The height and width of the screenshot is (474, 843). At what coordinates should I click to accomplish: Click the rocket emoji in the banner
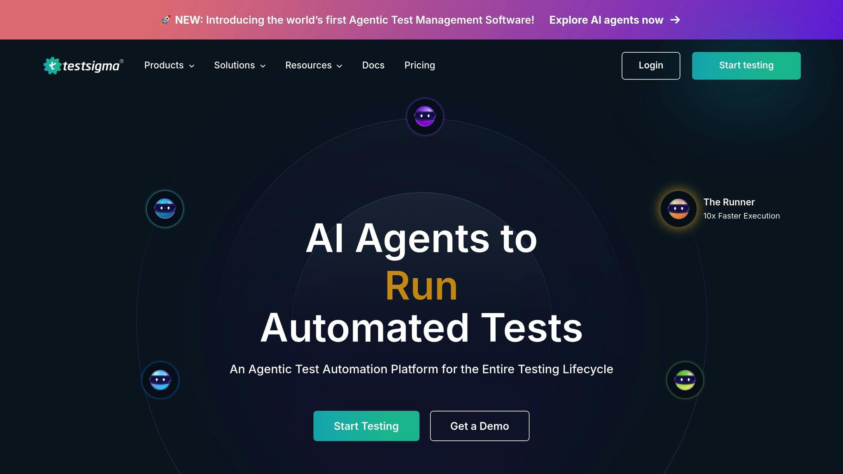[x=165, y=20]
